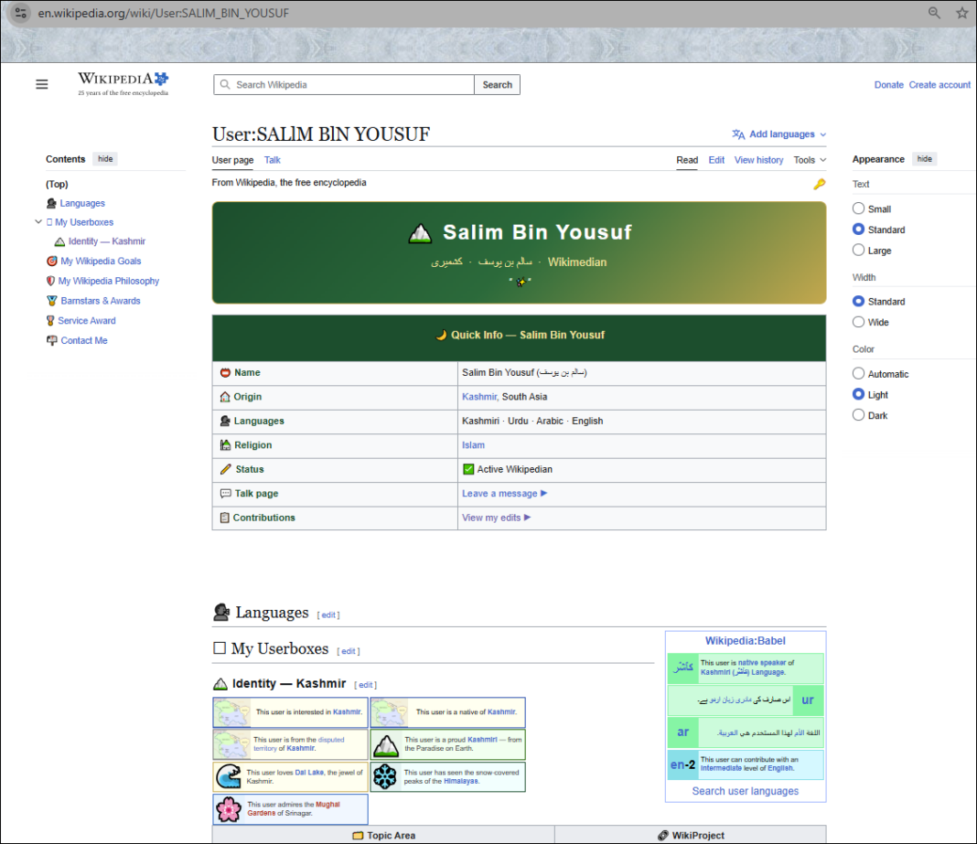Click the icon beside WikiProject header
Viewport: 977px width, 844px height.
pyautogui.click(x=663, y=835)
